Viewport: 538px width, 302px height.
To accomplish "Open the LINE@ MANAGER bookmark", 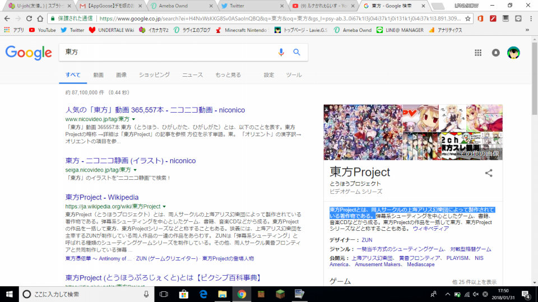I will coord(400,30).
